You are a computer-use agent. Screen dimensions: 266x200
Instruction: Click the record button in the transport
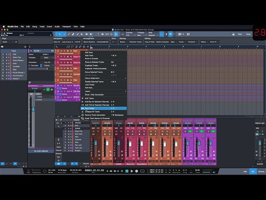tap(137, 171)
